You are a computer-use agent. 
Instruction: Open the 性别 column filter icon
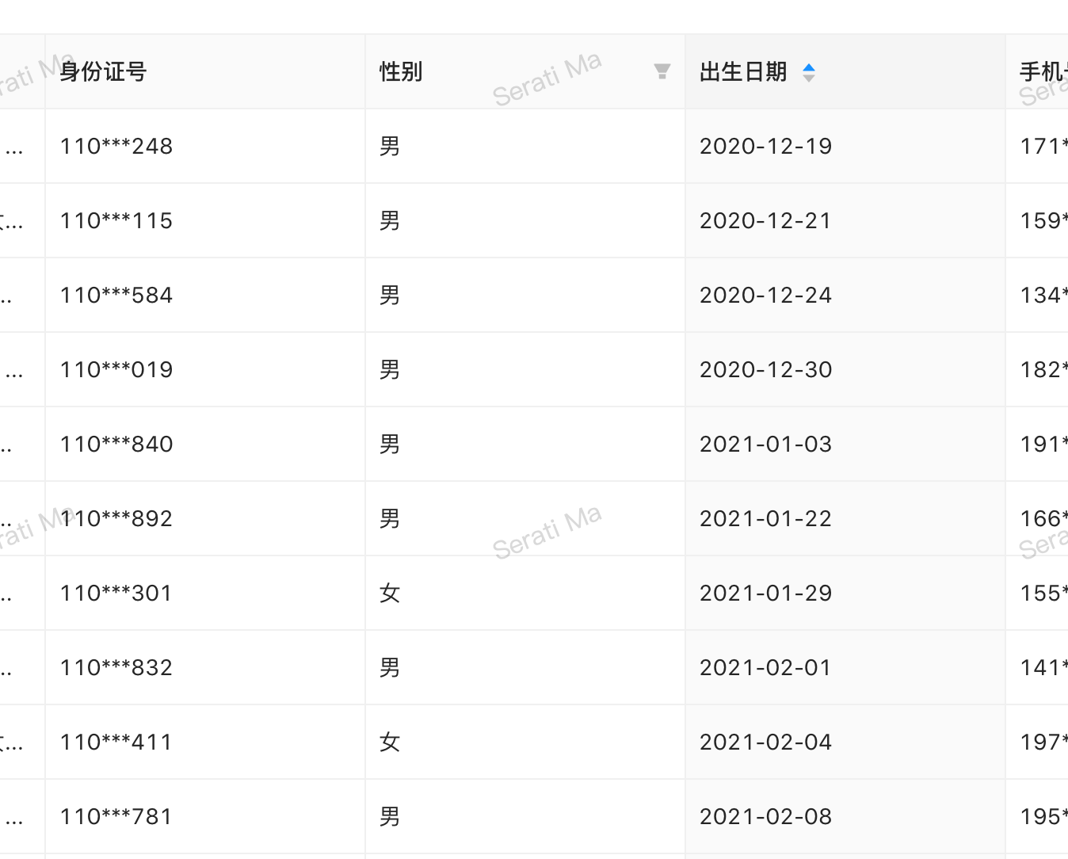(x=662, y=72)
